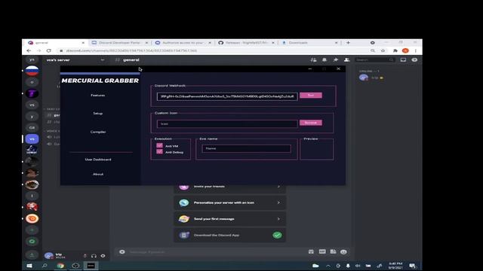Click the taskbar volume icon

coord(358,266)
